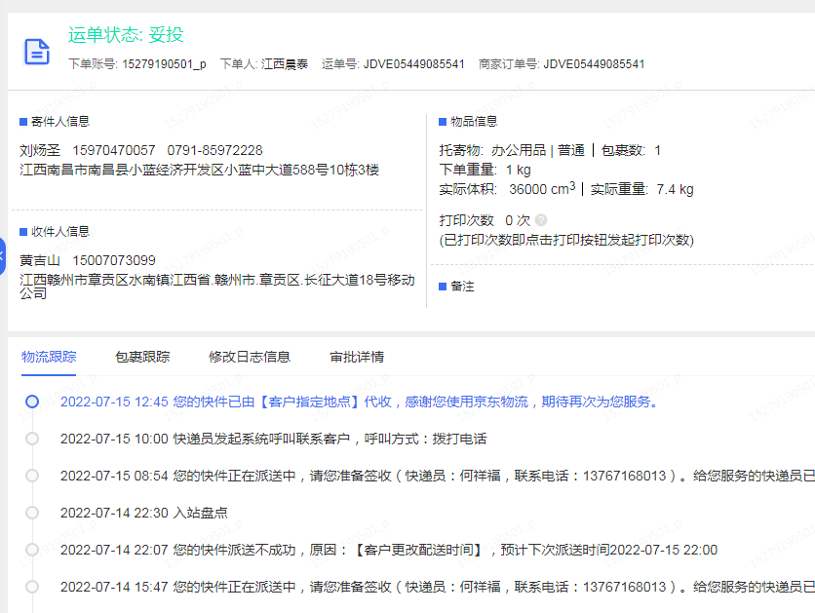This screenshot has width=815, height=613.
Task: Click the sender address in 南昌市
Action: [x=200, y=170]
